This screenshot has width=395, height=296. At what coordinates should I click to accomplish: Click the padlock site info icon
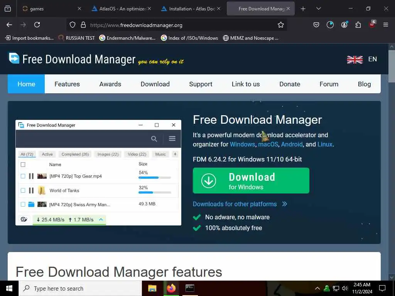tap(83, 25)
